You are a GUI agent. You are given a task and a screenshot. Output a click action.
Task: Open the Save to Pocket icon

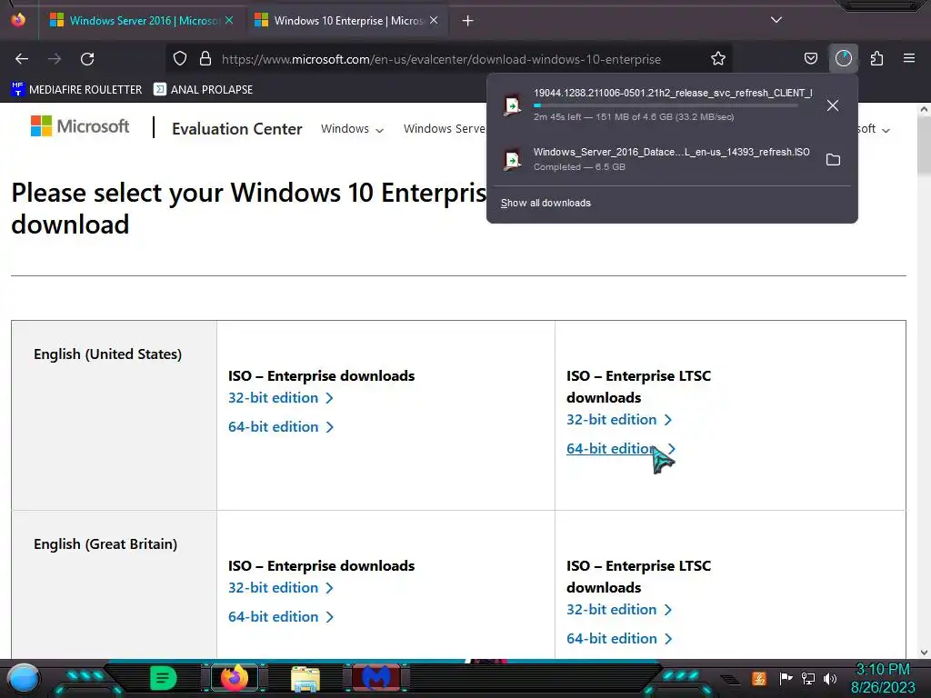click(810, 59)
